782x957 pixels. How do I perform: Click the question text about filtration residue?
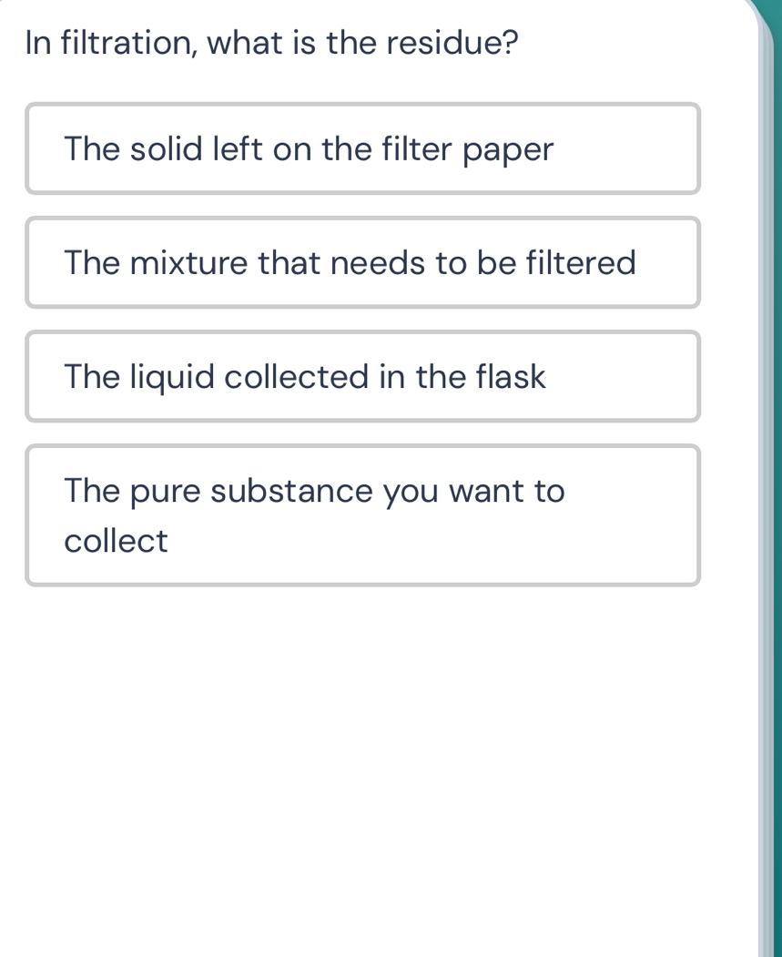coord(270,42)
